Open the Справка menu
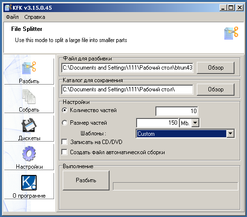 (x=35, y=17)
